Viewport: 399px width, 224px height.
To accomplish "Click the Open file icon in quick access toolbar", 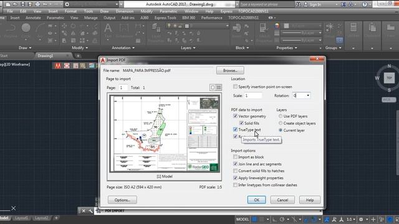I will tap(15, 4).
